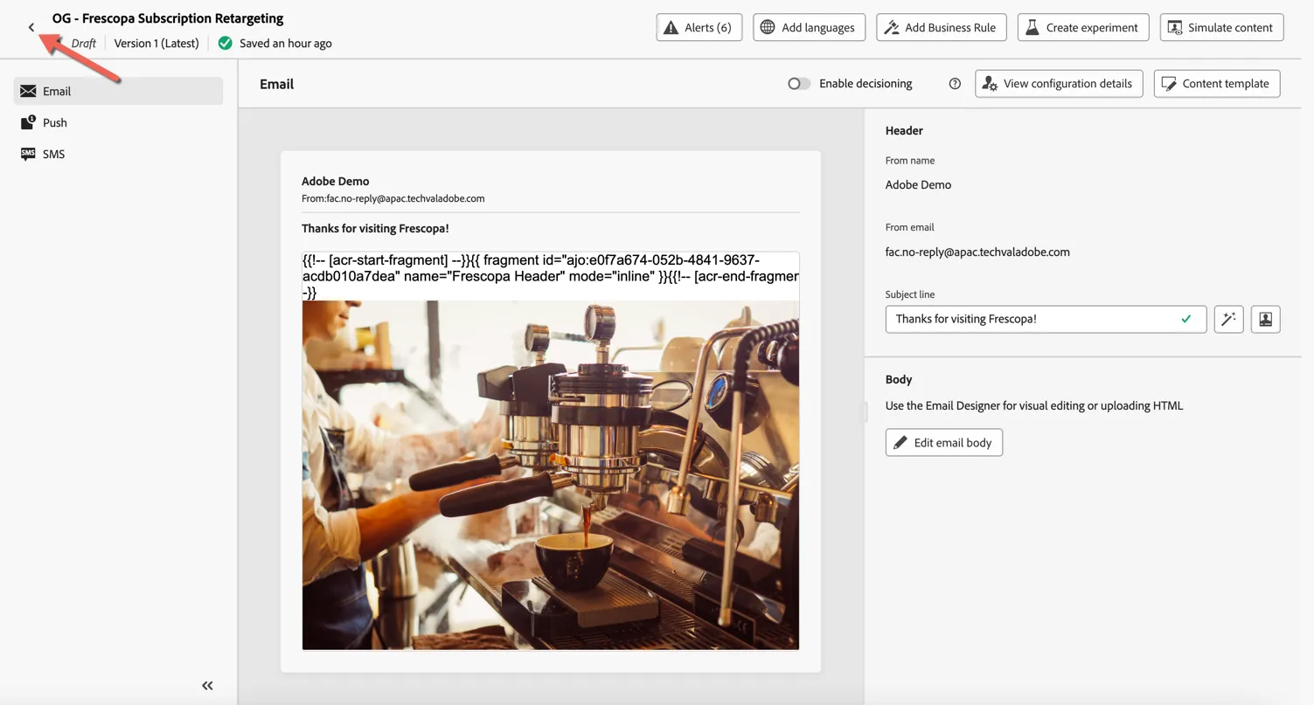Toggle Enable decisioning switch
Screen dimensions: 1314x705
coord(799,84)
